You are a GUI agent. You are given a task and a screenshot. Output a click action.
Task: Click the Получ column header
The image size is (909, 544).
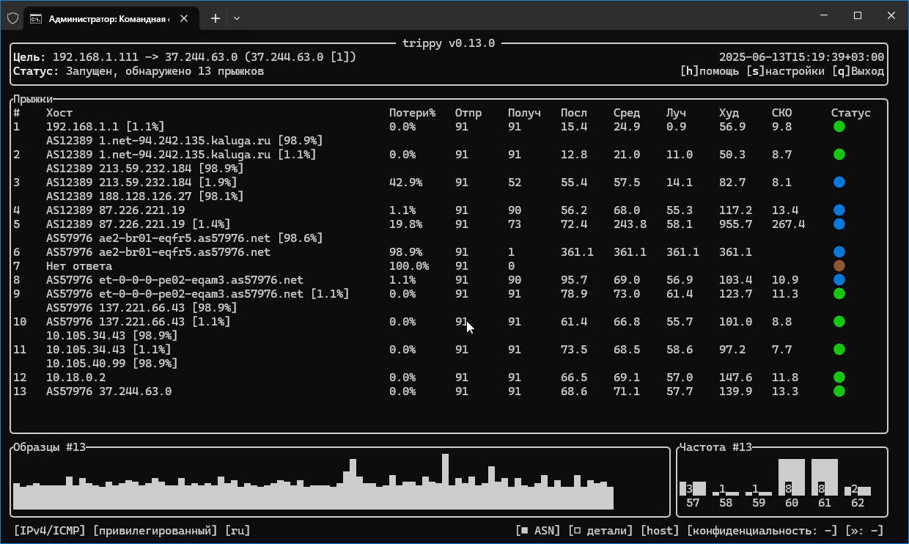(524, 113)
